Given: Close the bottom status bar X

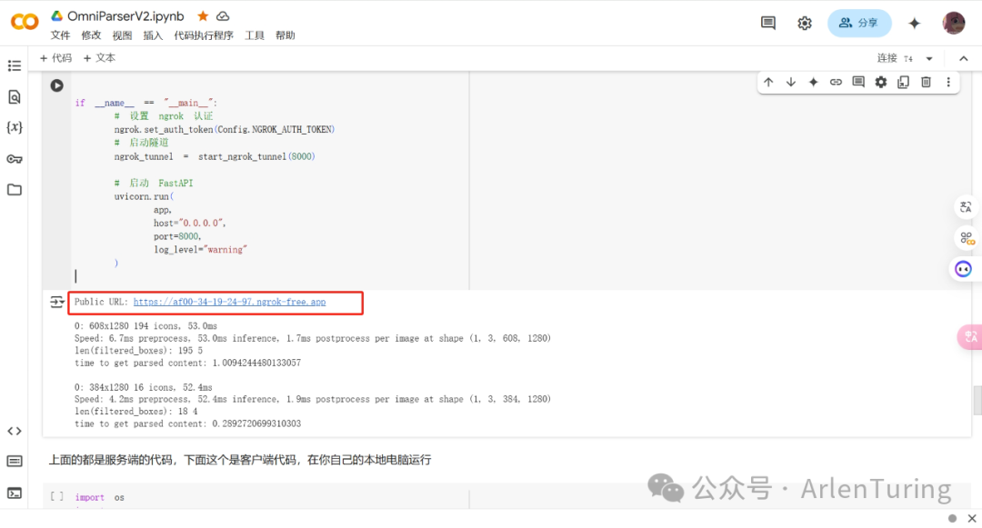Looking at the screenshot, I should coord(972,519).
